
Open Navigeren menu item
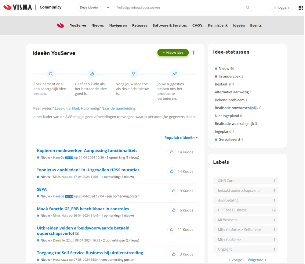click(x=118, y=25)
